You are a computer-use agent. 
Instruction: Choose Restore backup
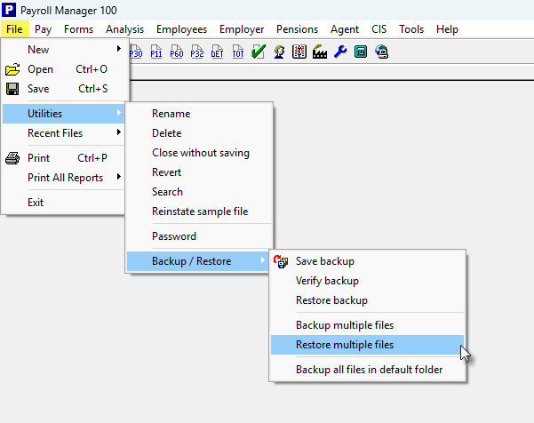pyautogui.click(x=368, y=300)
